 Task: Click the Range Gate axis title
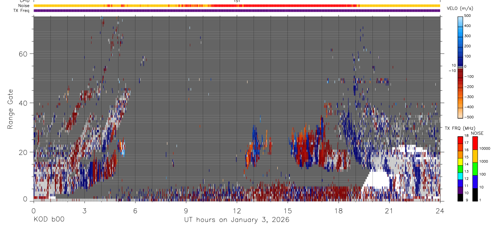10,109
